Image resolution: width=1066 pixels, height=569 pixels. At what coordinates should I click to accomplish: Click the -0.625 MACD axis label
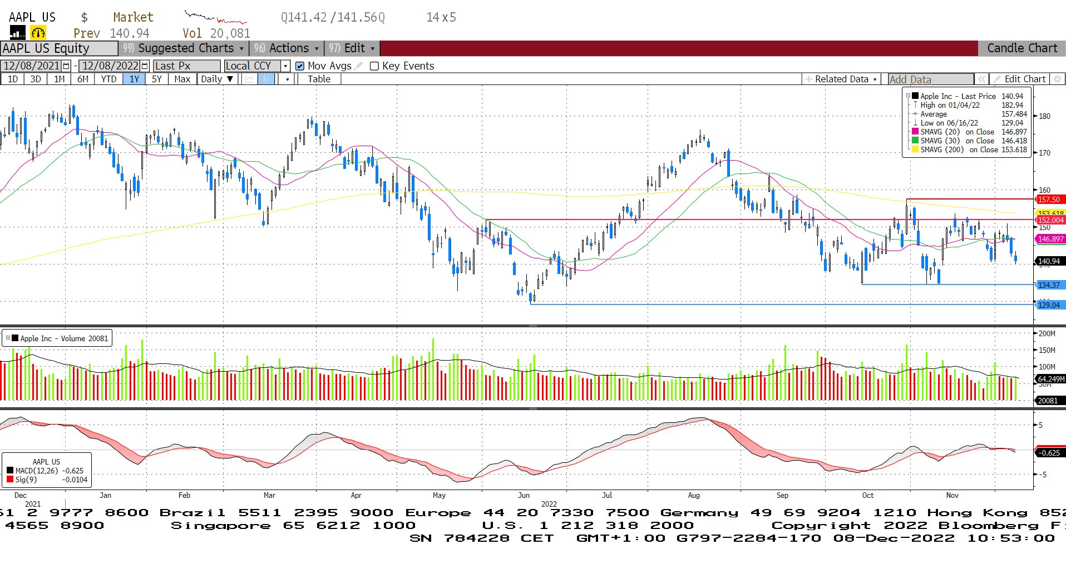1049,453
